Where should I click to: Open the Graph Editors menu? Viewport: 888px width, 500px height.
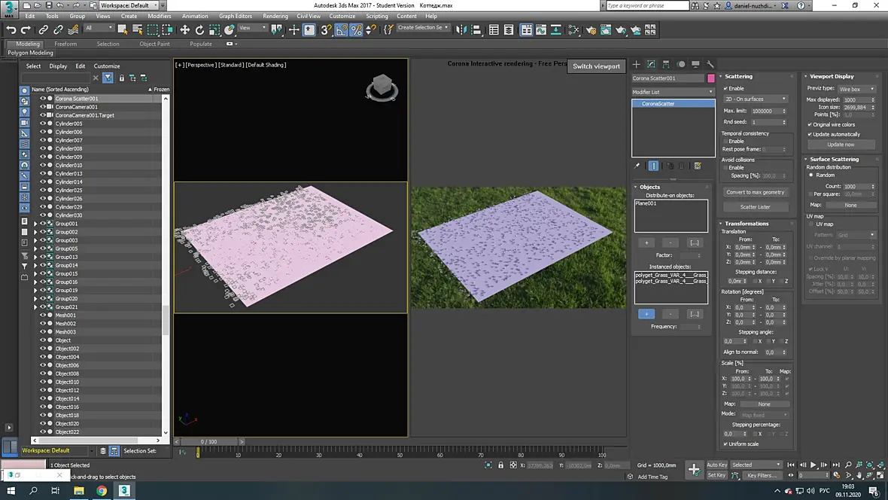pyautogui.click(x=235, y=16)
